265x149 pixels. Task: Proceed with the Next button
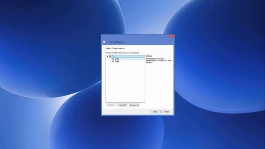tap(155, 112)
